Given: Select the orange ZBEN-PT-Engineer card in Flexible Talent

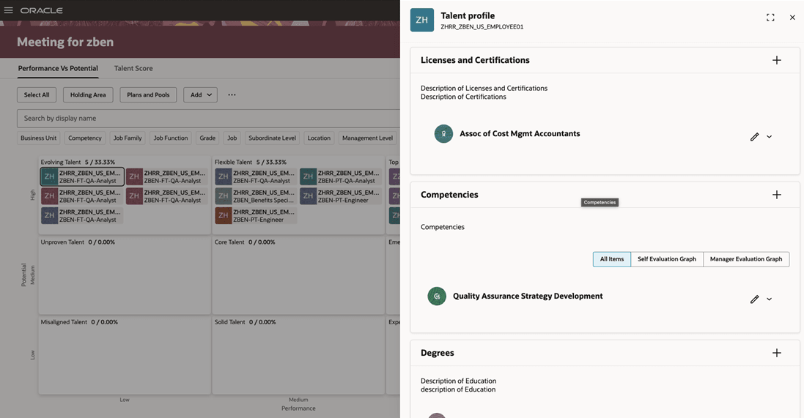Looking at the screenshot, I should click(x=255, y=216).
